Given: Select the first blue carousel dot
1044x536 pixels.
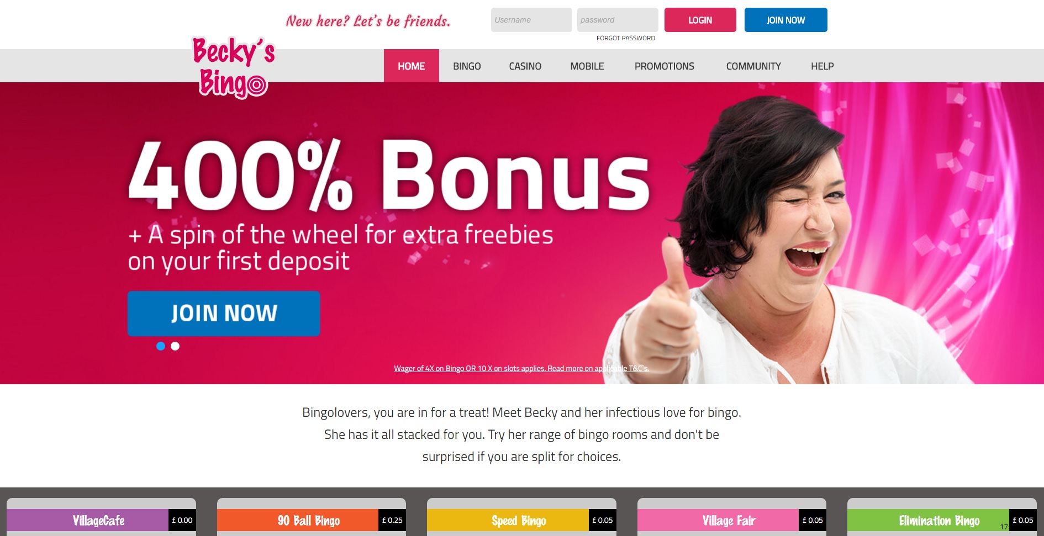Looking at the screenshot, I should (161, 346).
